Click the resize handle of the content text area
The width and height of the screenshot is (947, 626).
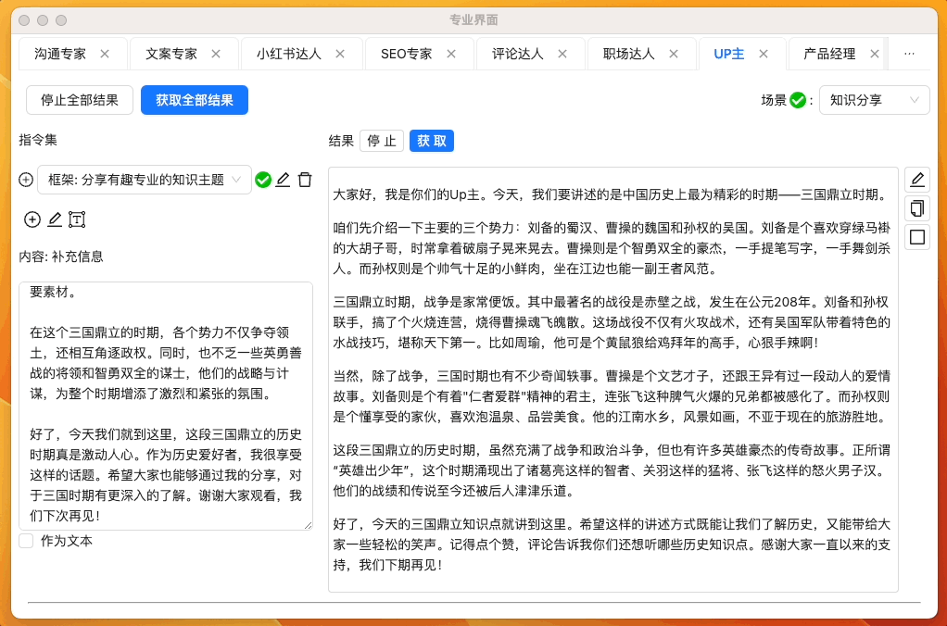pyautogui.click(x=308, y=525)
